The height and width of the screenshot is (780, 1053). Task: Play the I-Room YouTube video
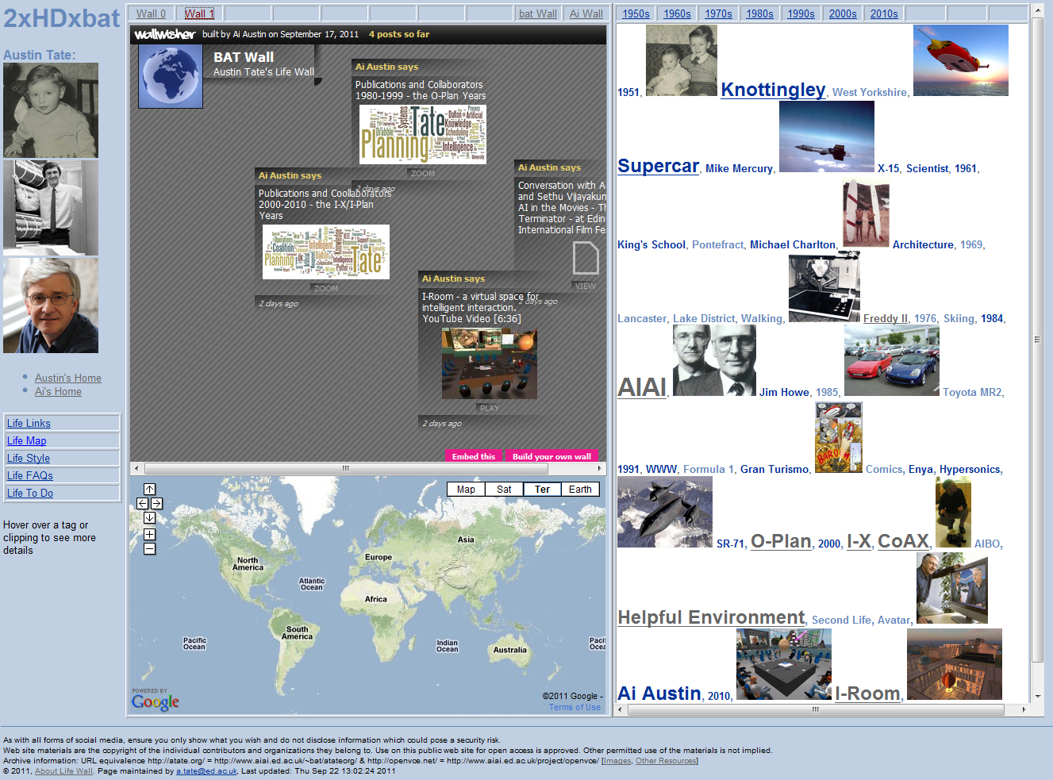click(490, 408)
